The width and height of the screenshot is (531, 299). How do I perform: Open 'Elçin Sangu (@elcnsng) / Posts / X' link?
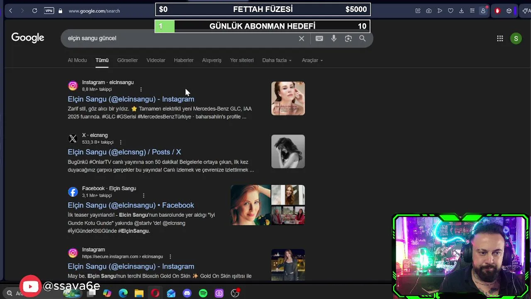pyautogui.click(x=124, y=152)
